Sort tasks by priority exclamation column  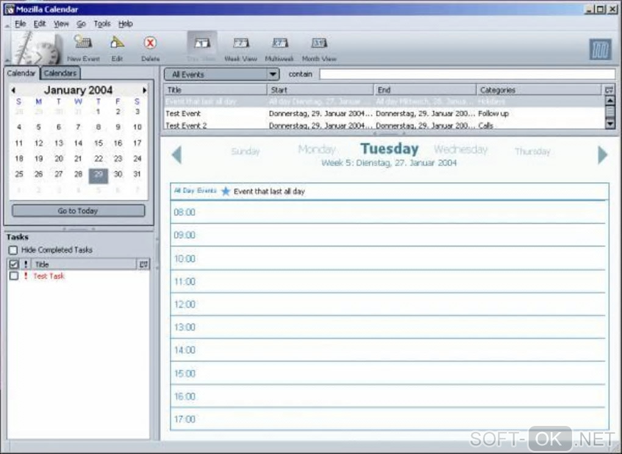[x=26, y=264]
